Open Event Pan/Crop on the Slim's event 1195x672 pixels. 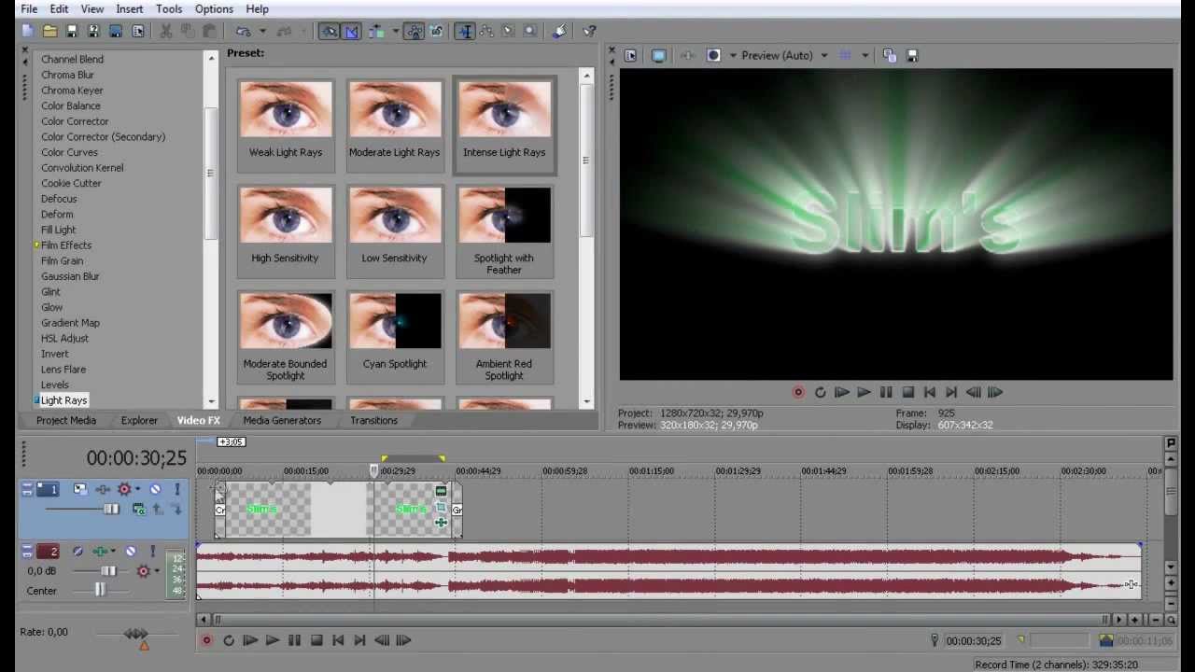441,507
